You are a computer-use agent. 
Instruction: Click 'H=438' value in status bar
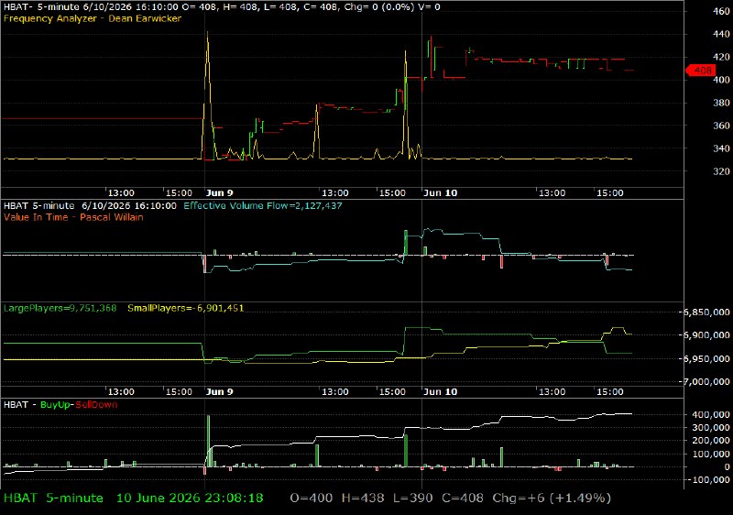click(363, 499)
